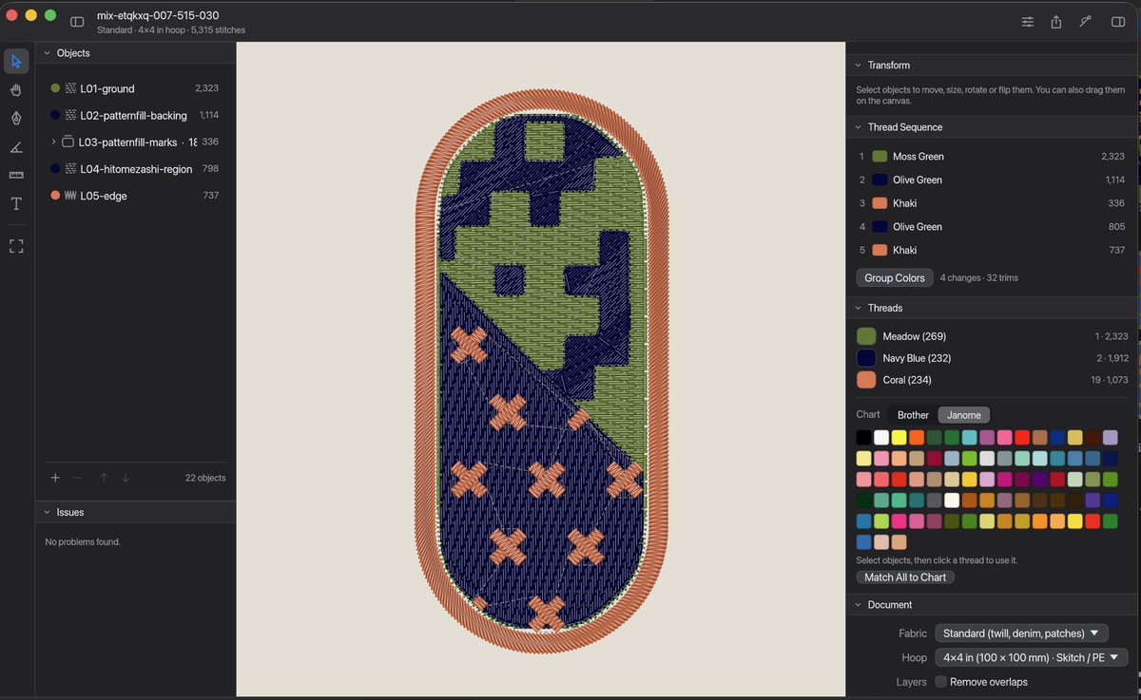Click the fit-to-frame icon in left toolbar

(x=16, y=246)
